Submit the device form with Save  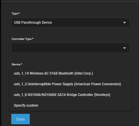21,119
